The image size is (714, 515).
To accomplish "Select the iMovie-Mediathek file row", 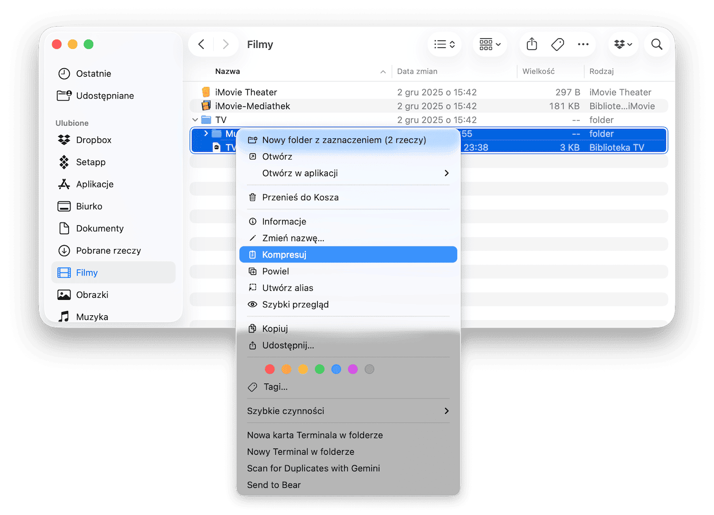I will 429,106.
